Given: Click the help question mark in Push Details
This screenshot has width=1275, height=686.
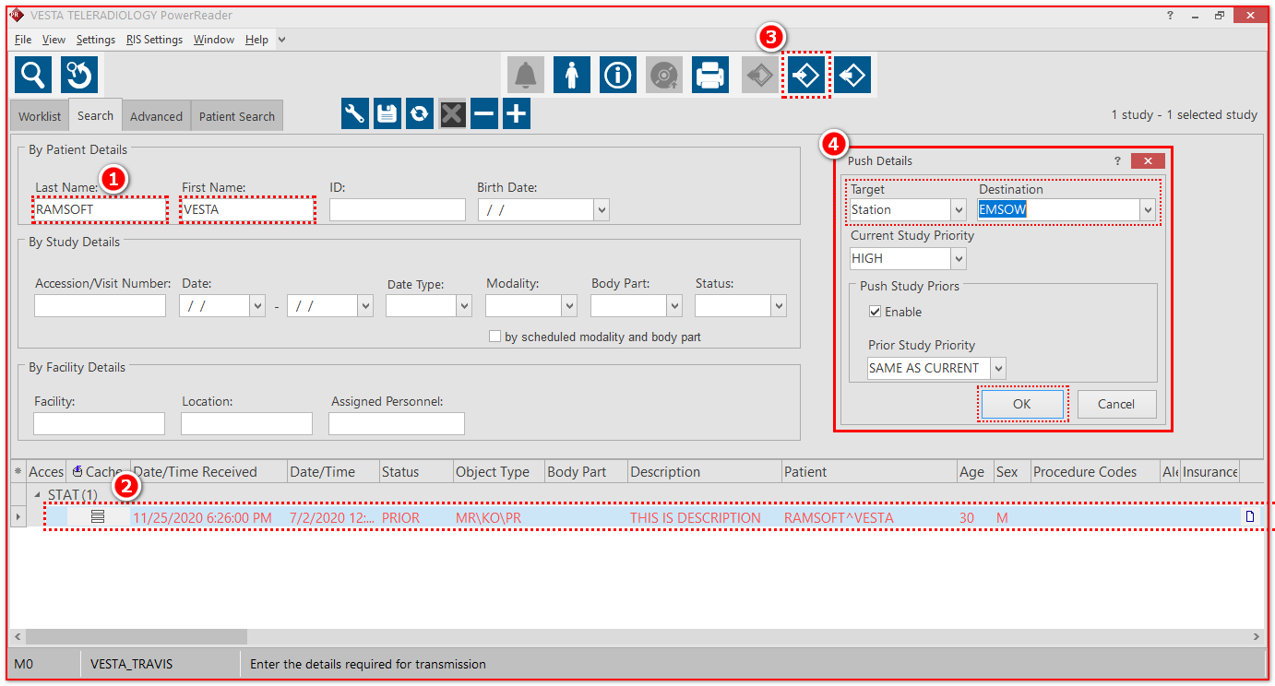Looking at the screenshot, I should point(1117,160).
